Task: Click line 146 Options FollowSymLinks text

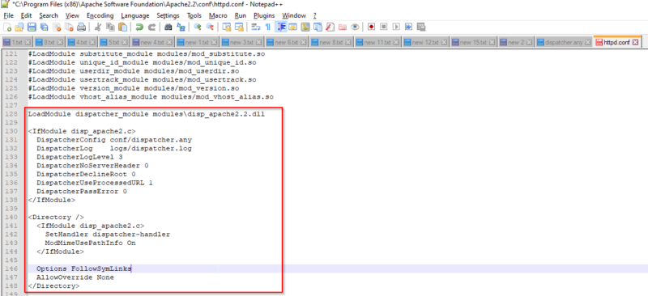Action: 84,269
